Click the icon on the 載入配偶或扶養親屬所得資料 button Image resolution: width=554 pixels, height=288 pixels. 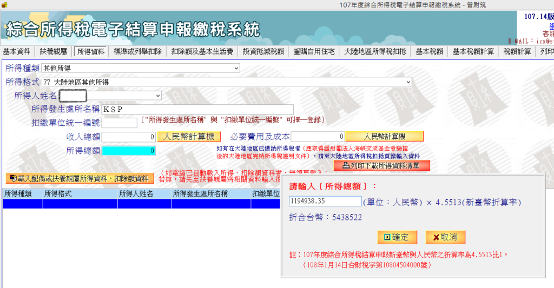pyautogui.click(x=12, y=178)
